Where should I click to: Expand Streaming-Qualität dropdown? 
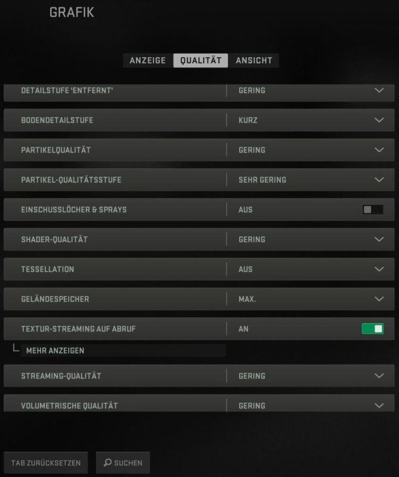pyautogui.click(x=379, y=376)
